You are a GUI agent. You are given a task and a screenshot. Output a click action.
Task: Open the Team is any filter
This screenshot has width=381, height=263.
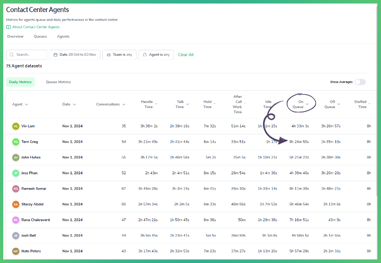119,55
